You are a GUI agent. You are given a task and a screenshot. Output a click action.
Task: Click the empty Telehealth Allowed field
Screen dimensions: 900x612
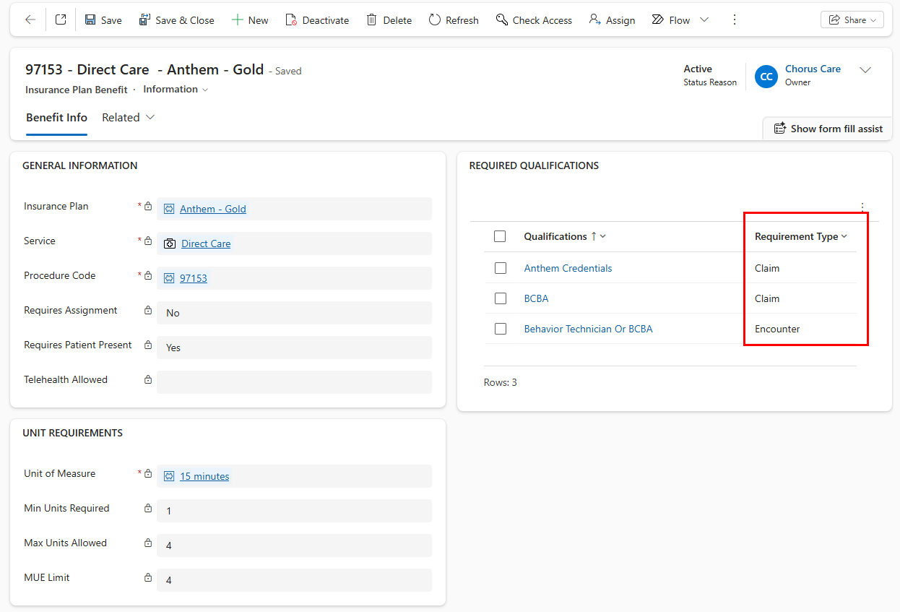click(294, 382)
